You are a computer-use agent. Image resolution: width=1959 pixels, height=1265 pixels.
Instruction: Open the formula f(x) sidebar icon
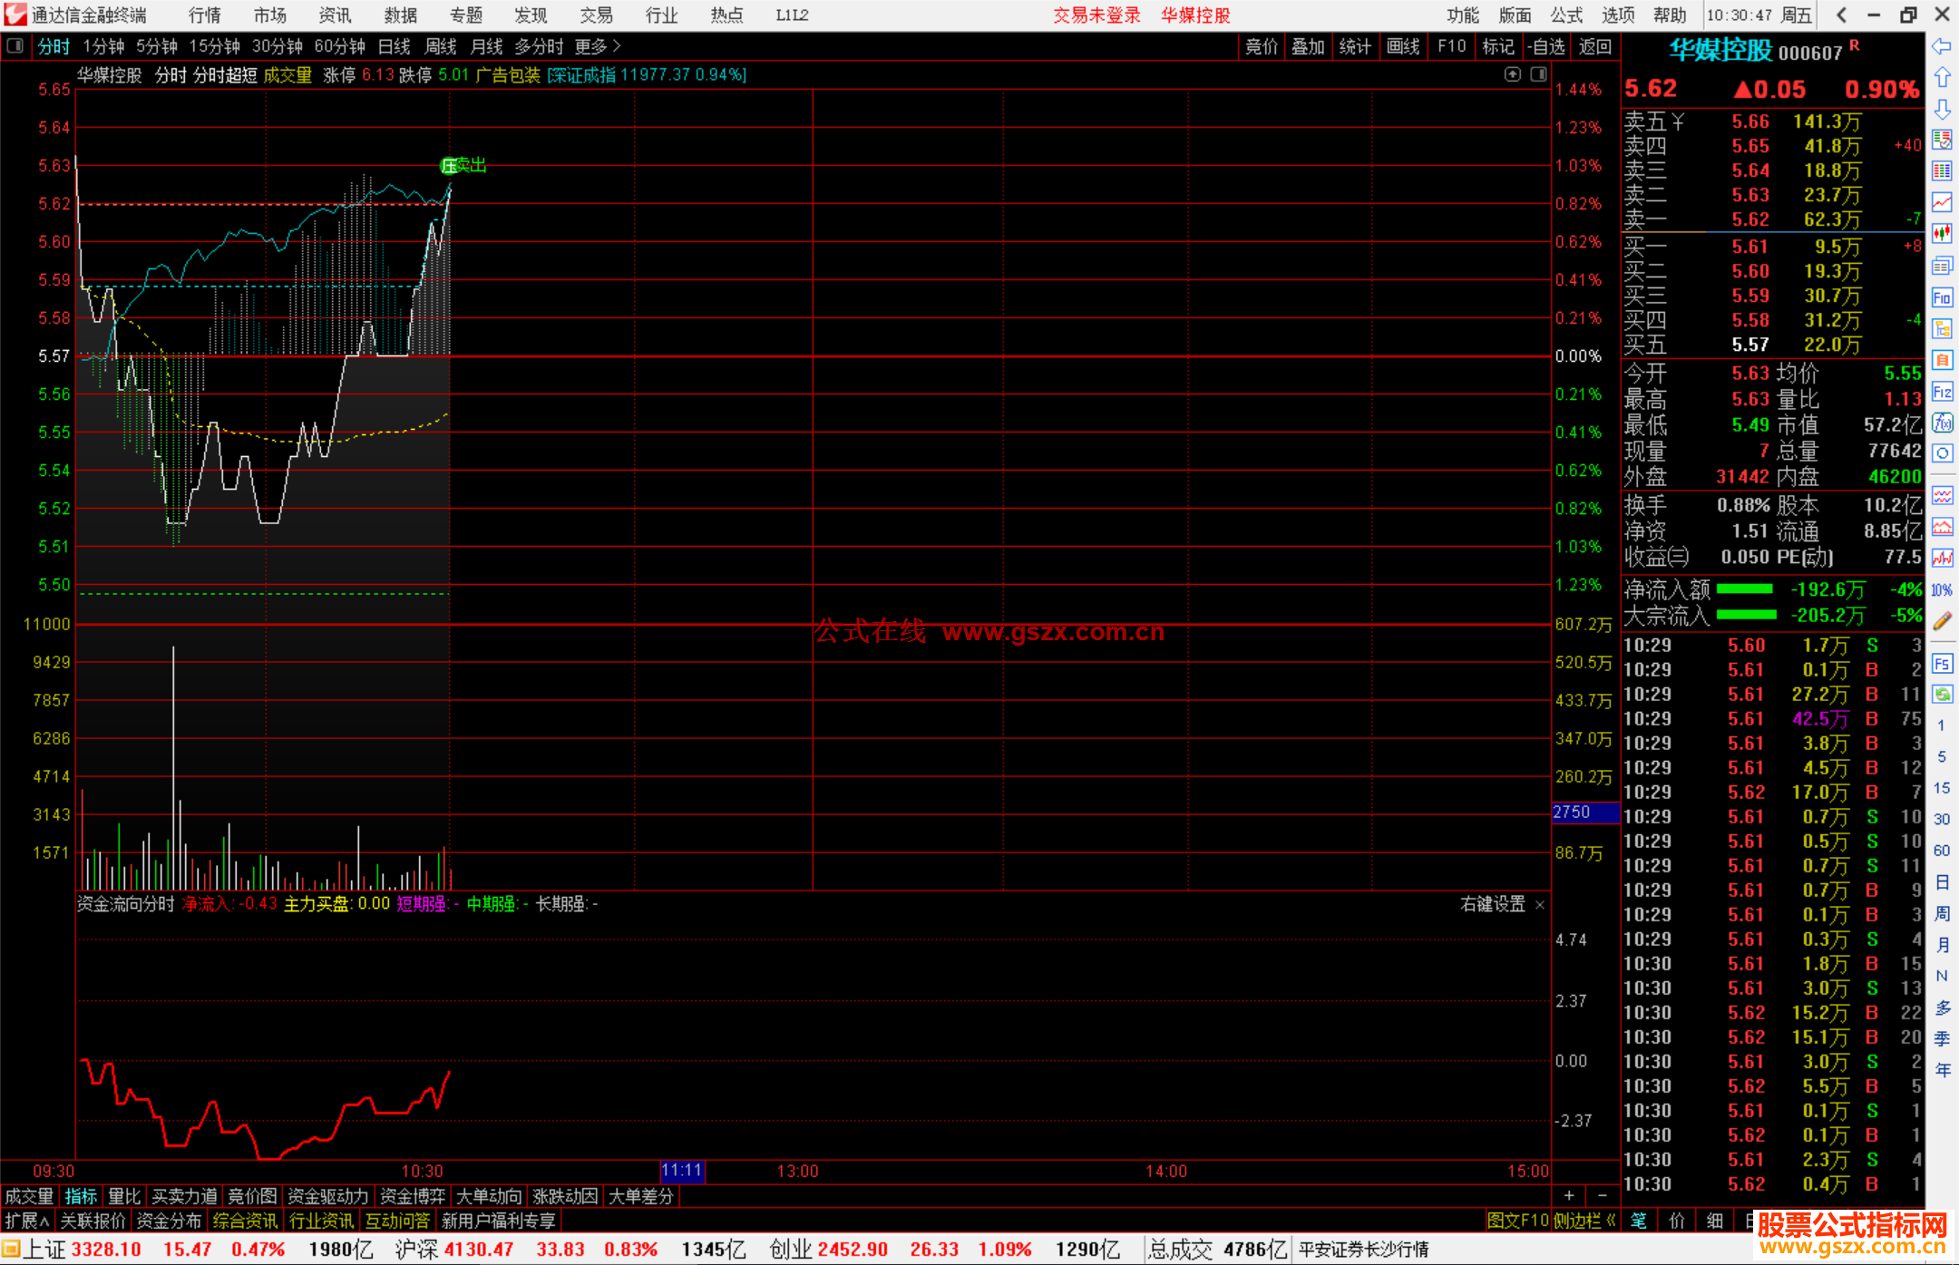click(x=1942, y=423)
